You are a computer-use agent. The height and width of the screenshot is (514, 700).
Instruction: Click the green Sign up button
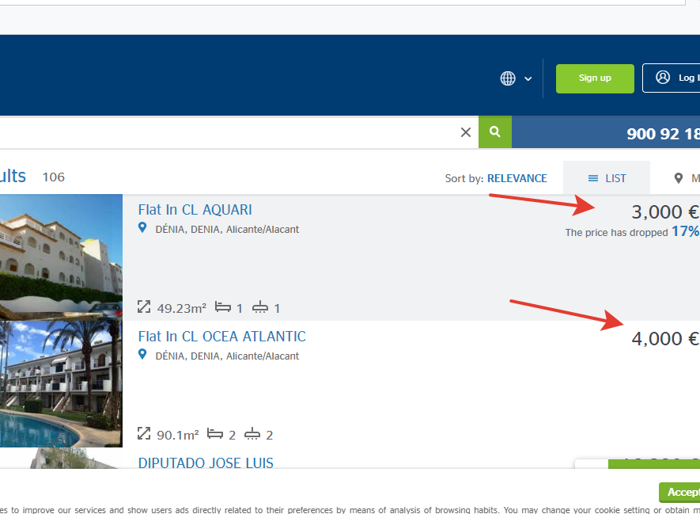[595, 78]
